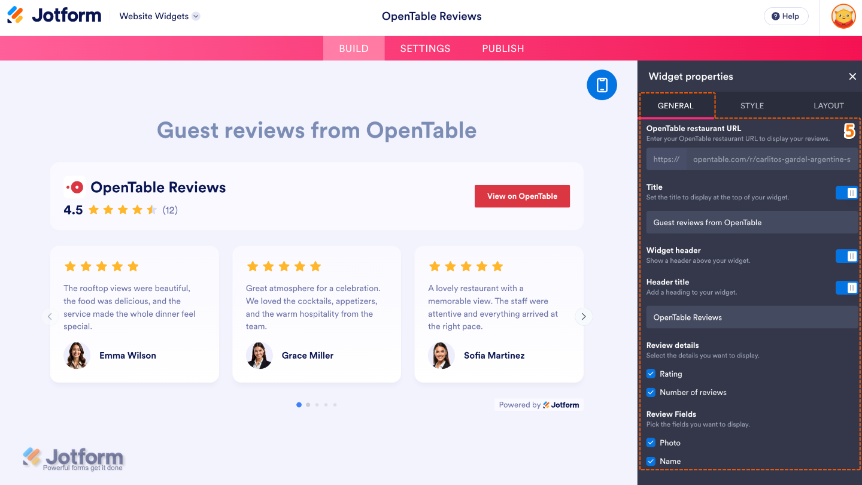862x485 pixels.
Task: Click the last carousel pagination dot
Action: point(335,405)
